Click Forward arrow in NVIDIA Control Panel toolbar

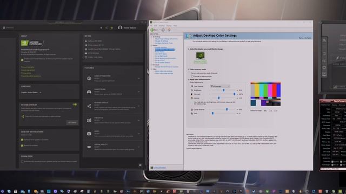pos(163,30)
